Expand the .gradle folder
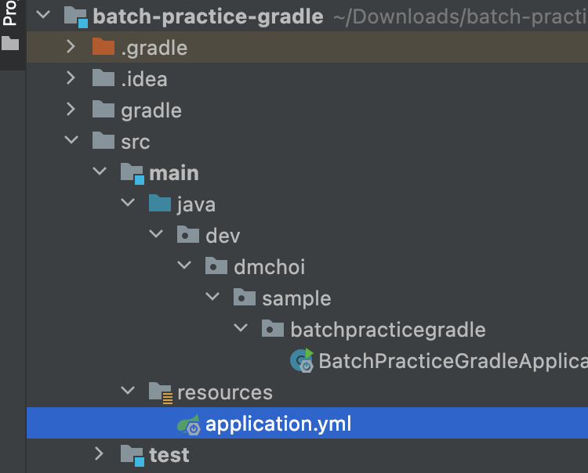Image resolution: width=588 pixels, height=473 pixels. tap(71, 47)
